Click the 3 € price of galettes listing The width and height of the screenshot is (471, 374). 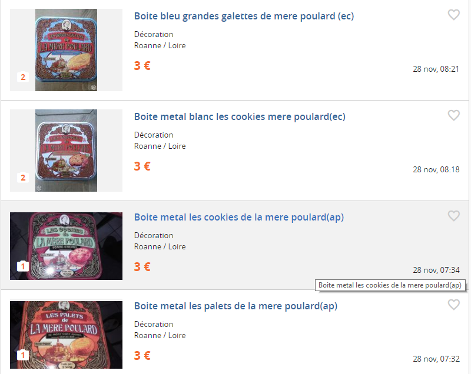[x=142, y=66]
